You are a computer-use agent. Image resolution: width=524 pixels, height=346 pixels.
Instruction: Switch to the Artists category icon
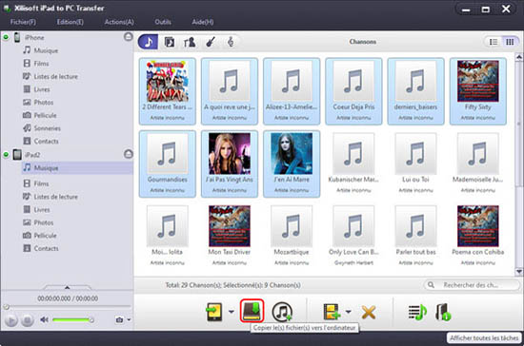[x=190, y=42]
